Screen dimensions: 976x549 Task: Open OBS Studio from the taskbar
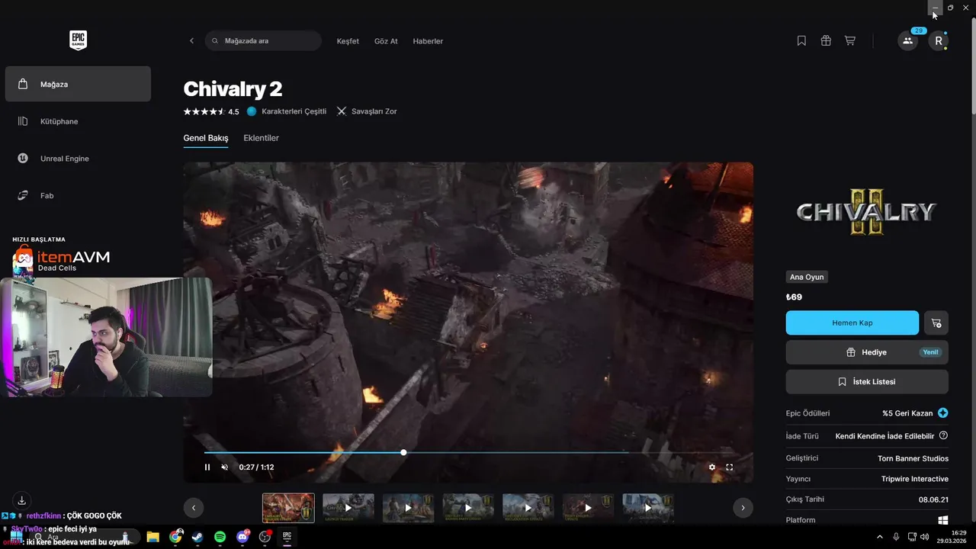pos(265,537)
